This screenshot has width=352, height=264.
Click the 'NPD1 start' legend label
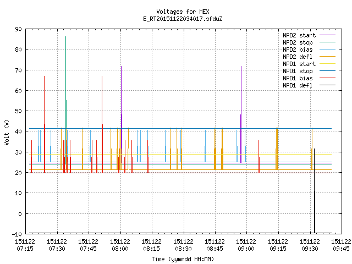coord(299,64)
